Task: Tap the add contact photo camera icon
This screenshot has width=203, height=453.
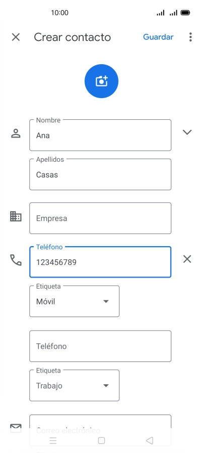Action: 101,81
